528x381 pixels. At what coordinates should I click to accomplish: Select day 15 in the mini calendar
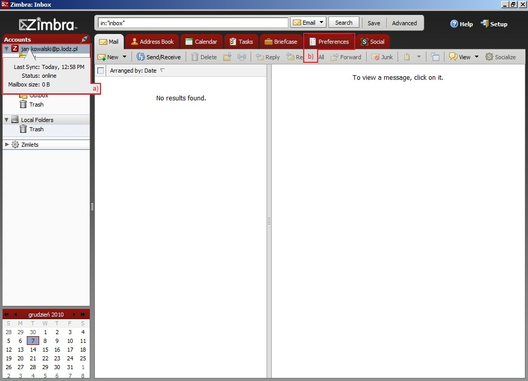45,350
